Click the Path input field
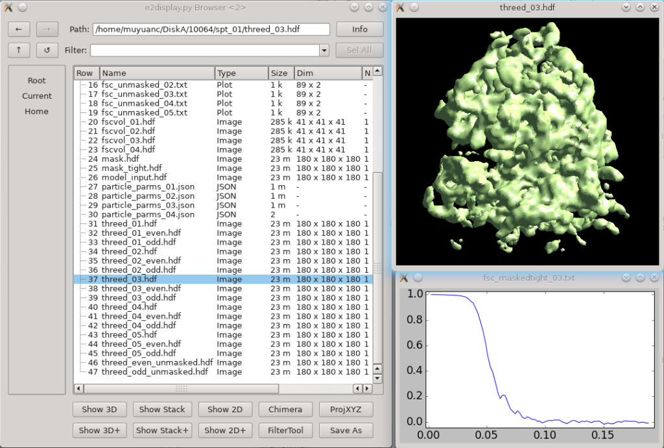Screen dimensions: 664x448 pos(211,29)
